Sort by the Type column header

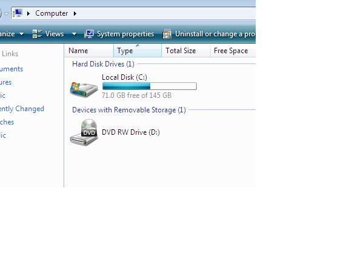(x=138, y=51)
